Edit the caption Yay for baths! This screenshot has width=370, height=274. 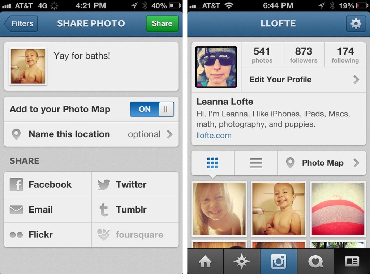coord(82,56)
